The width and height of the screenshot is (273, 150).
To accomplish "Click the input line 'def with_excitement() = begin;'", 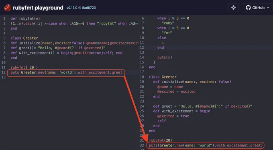I will coord(66,53).
